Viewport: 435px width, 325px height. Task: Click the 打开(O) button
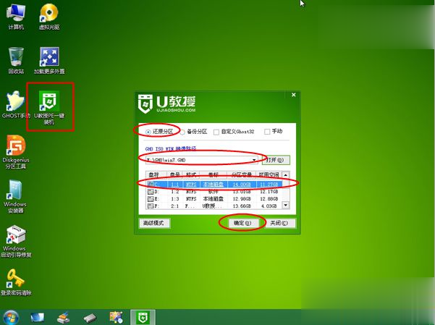pos(276,160)
